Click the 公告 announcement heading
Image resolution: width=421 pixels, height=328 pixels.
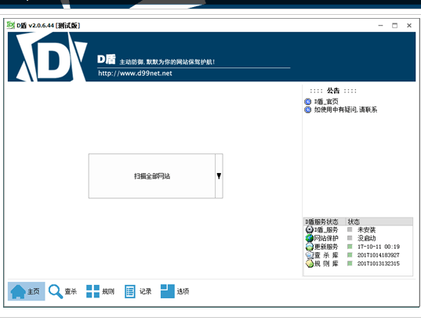333,91
